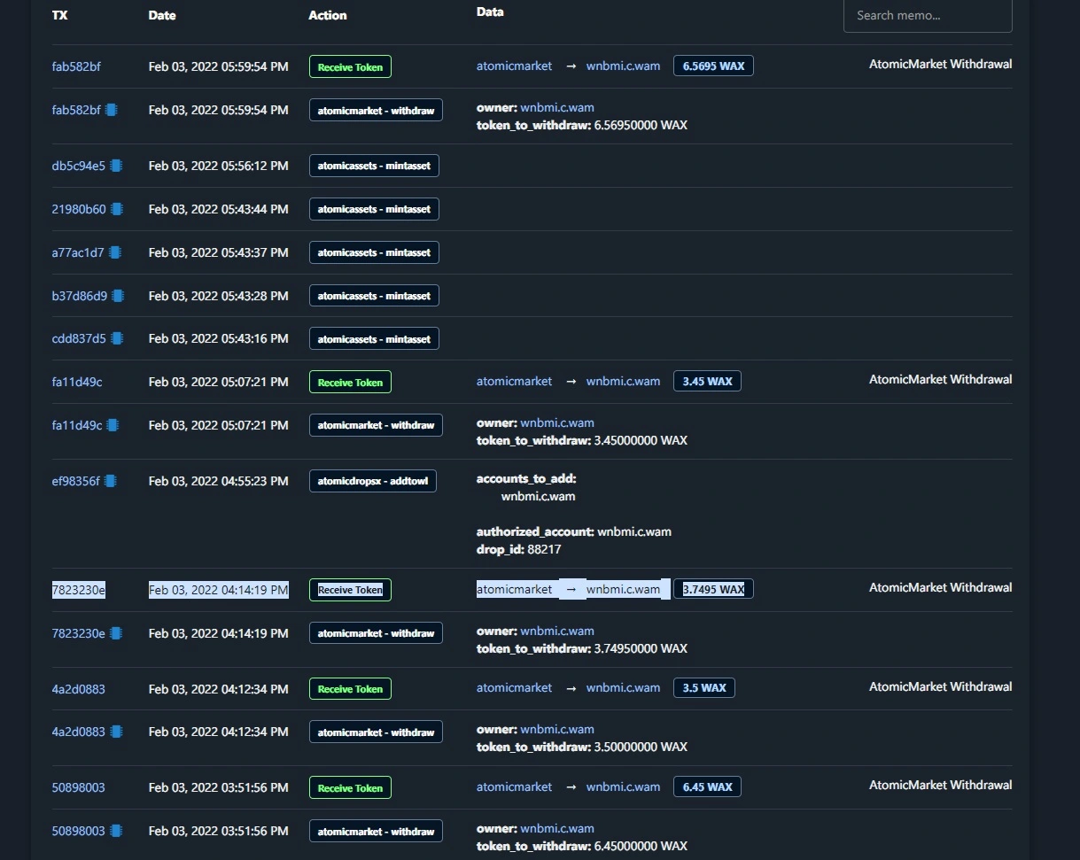This screenshot has height=860, width=1080.
Task: Open fa11d49c link in the Receive Token row
Action: 76,382
